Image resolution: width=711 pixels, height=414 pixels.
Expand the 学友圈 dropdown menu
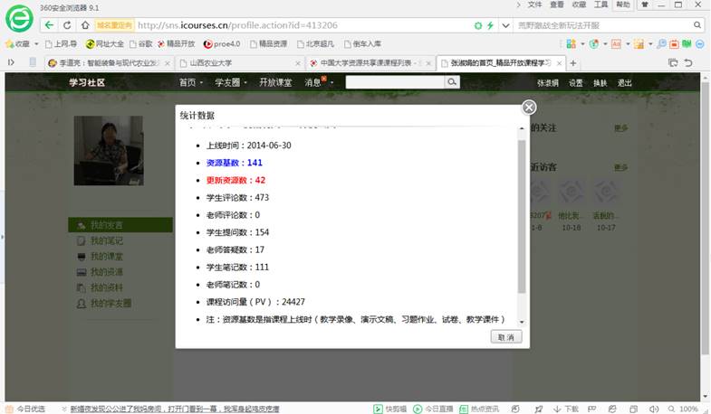click(231, 82)
